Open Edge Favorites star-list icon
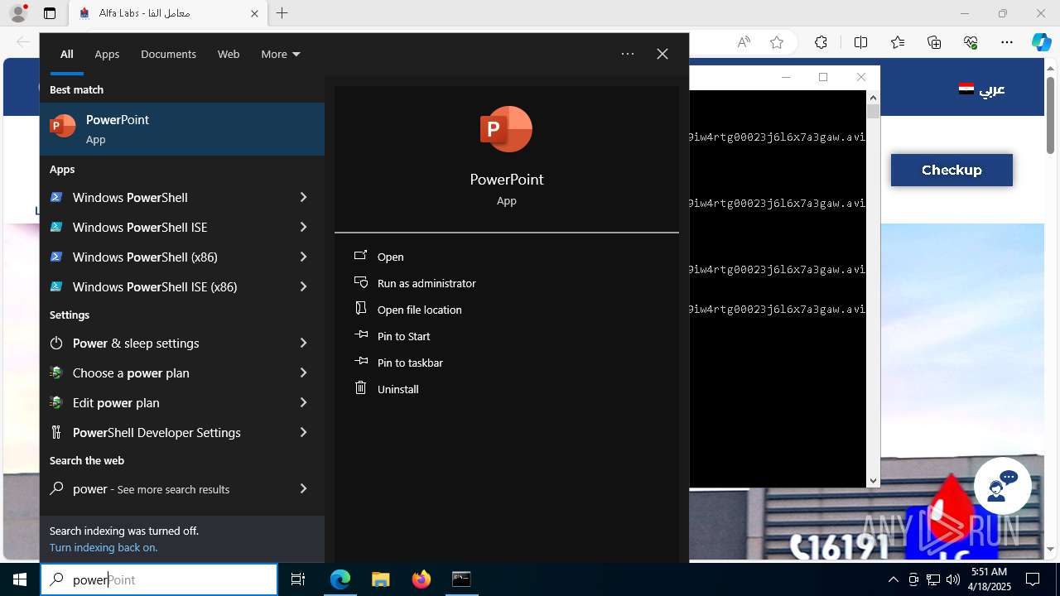Screen dimensions: 1060x596 pyautogui.click(x=898, y=42)
